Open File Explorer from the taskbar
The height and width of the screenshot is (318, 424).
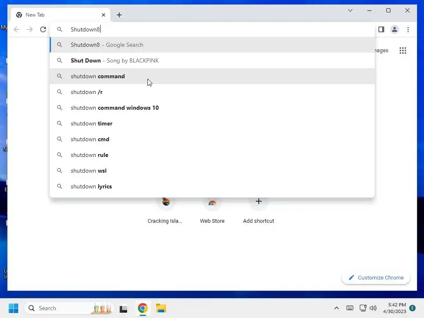(161, 308)
